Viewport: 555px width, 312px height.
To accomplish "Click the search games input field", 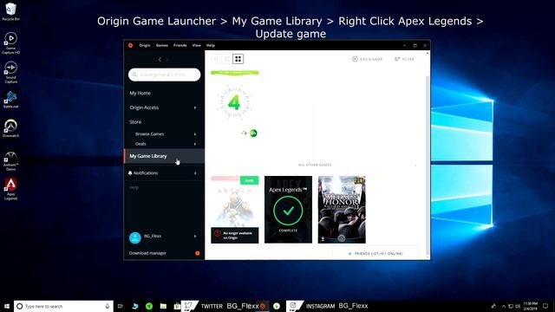I will [x=164, y=75].
